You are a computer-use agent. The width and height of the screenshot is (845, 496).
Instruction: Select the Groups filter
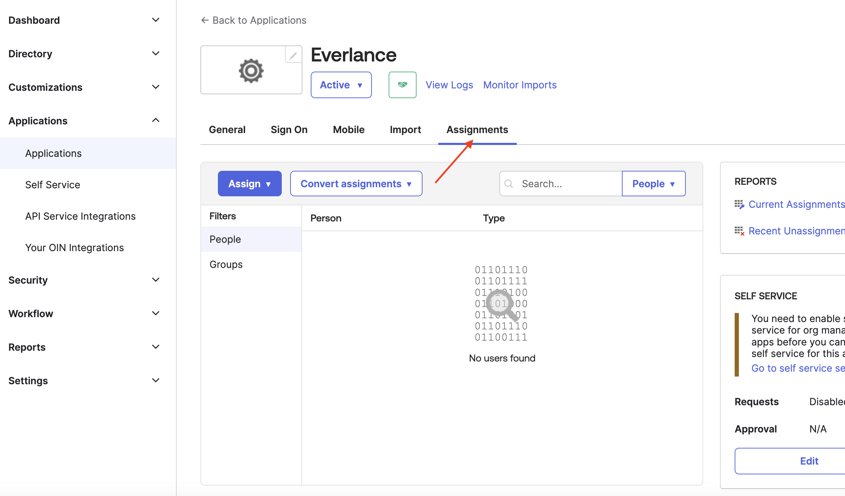(226, 264)
